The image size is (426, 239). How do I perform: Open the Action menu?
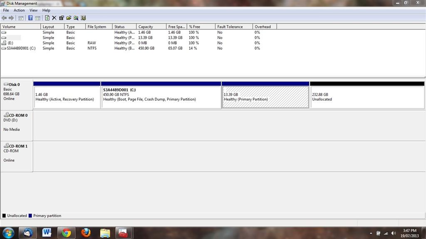pos(19,10)
